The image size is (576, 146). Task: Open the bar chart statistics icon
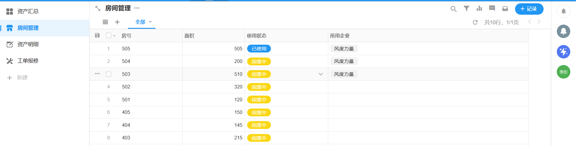[x=479, y=9]
